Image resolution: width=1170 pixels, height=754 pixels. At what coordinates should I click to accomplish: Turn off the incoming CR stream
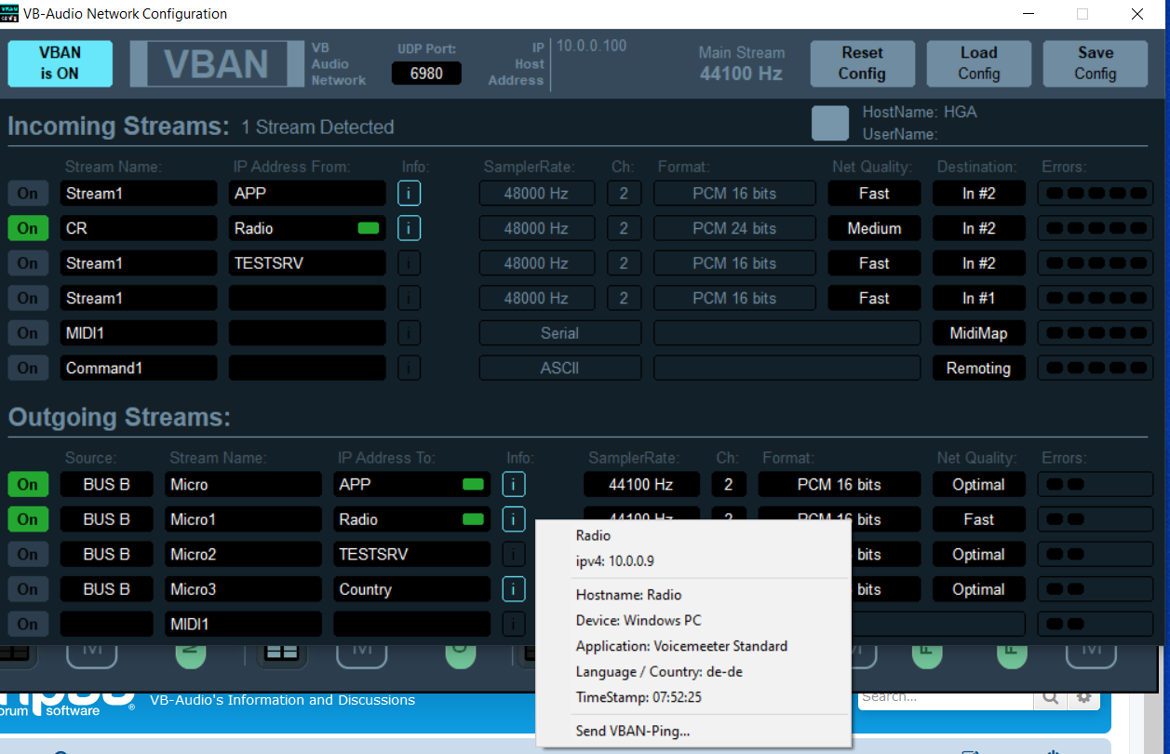(28, 228)
